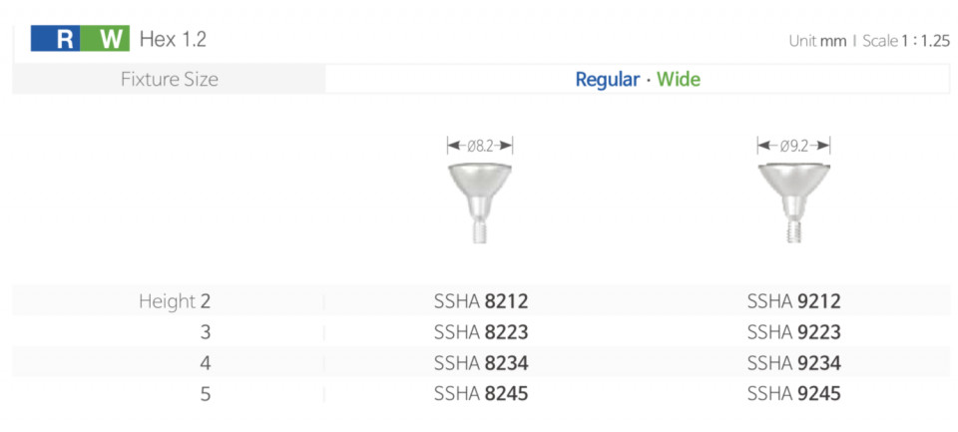
Task: Click the Fixture Size header cell
Action: (170, 80)
